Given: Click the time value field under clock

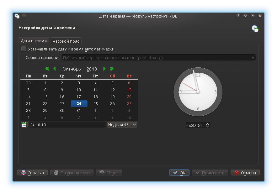Looking at the screenshot, I should pyautogui.click(x=195, y=125).
